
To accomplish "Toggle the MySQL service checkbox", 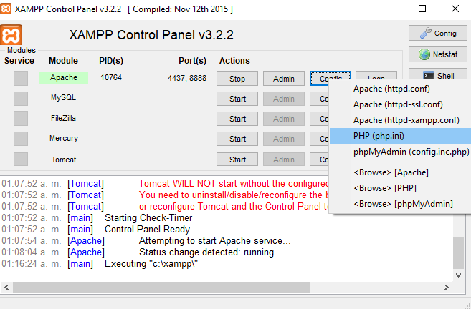I will (x=21, y=99).
